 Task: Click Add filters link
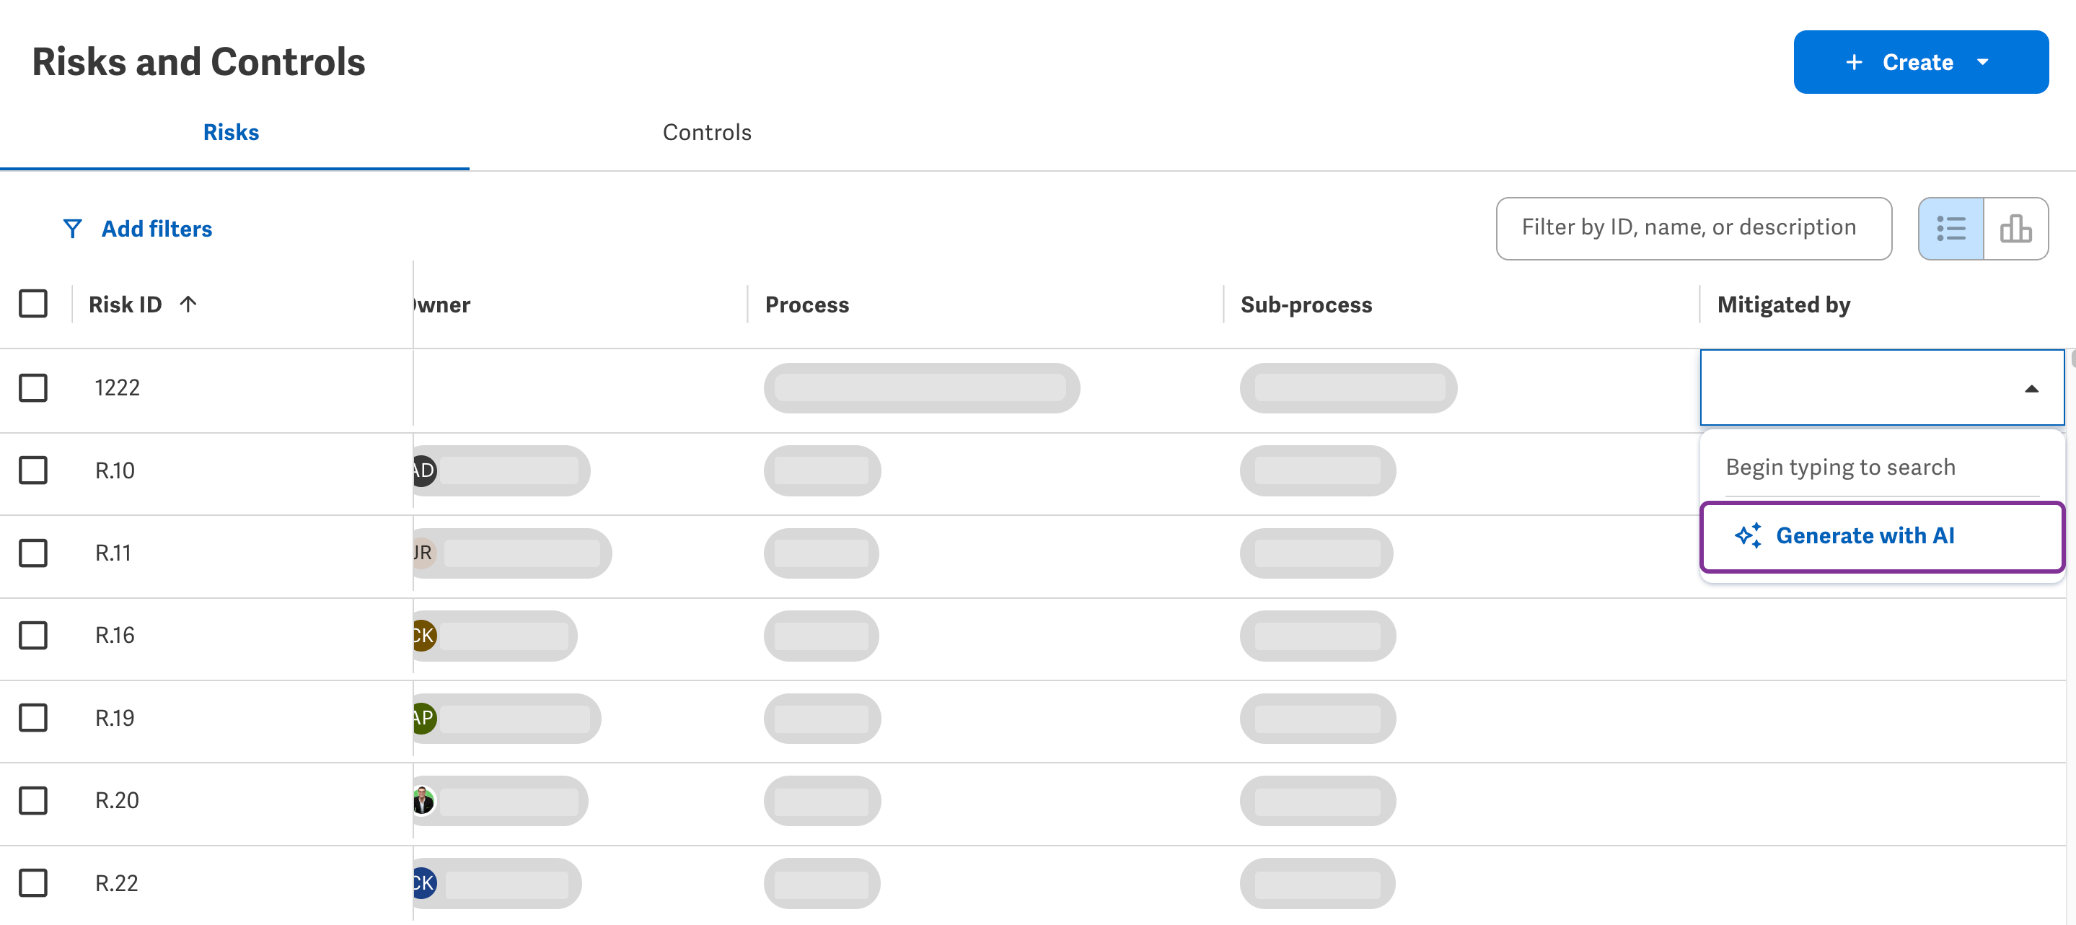pyautogui.click(x=157, y=229)
